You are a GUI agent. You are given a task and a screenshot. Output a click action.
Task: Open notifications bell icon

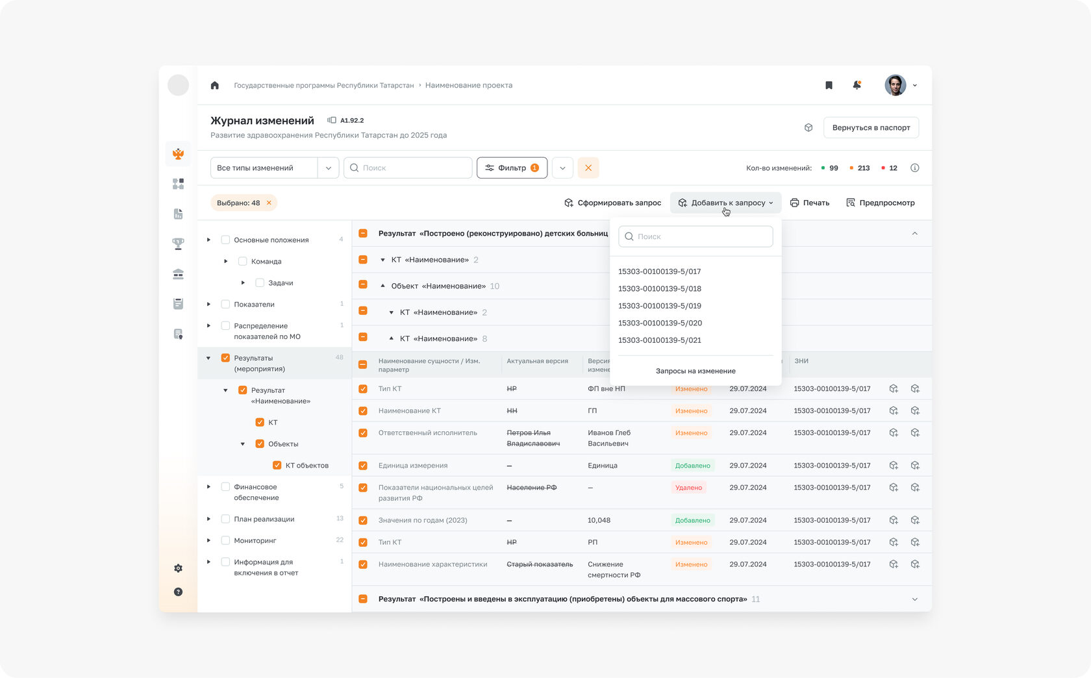pyautogui.click(x=857, y=85)
